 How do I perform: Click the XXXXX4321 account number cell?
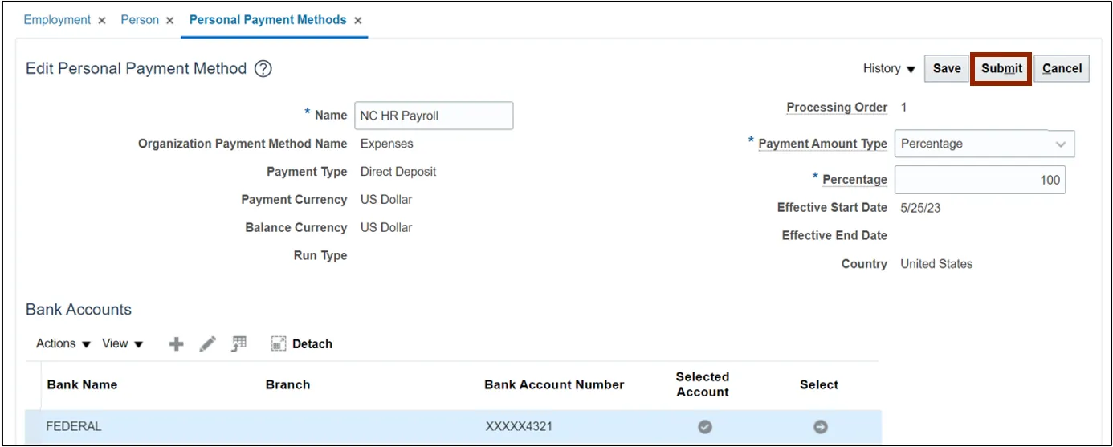(x=519, y=426)
